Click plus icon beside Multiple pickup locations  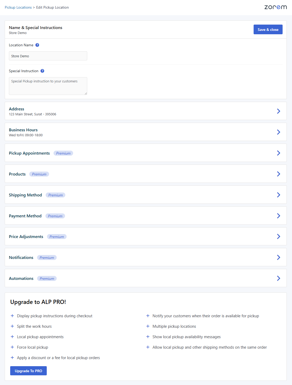148,326
